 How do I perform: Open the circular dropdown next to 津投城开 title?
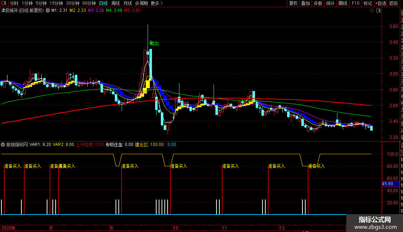(x=48, y=10)
